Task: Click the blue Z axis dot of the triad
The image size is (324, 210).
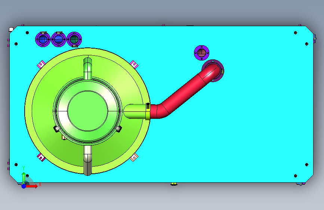Action: click(24, 186)
